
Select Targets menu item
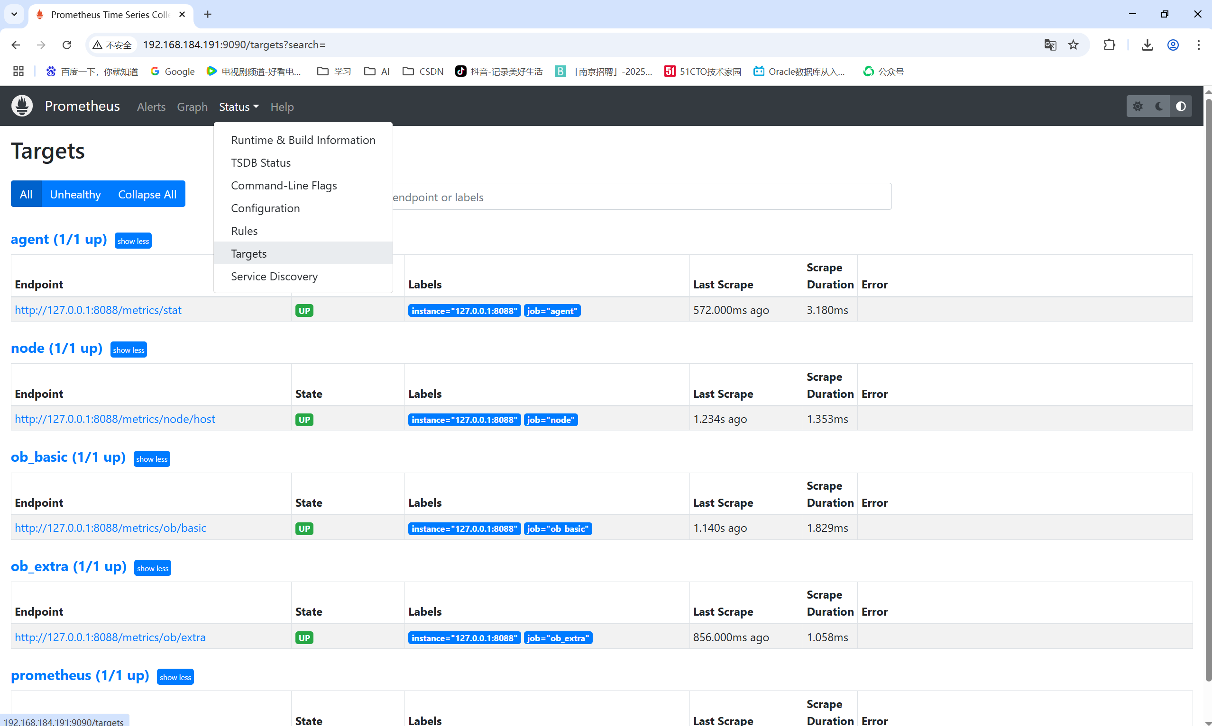click(x=303, y=253)
